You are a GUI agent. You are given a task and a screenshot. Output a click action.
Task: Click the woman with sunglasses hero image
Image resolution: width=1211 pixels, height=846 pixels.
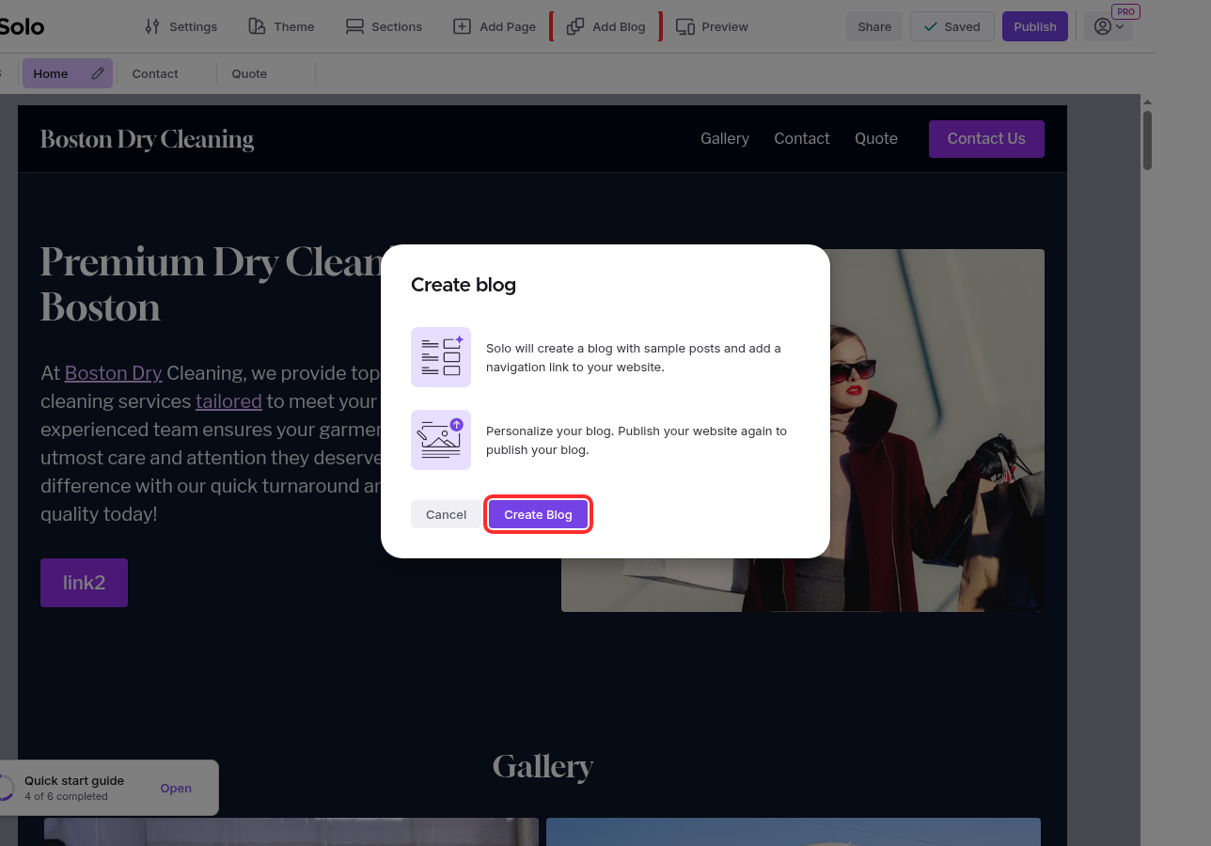[936, 431]
